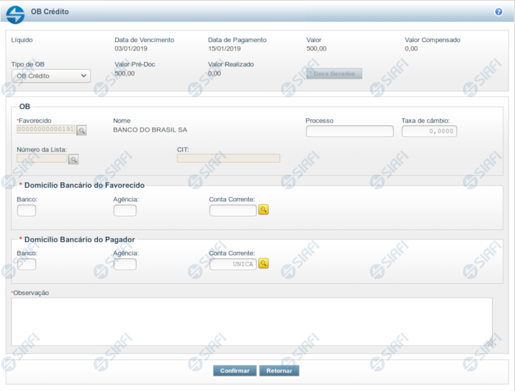Click the Processo input field

click(349, 131)
